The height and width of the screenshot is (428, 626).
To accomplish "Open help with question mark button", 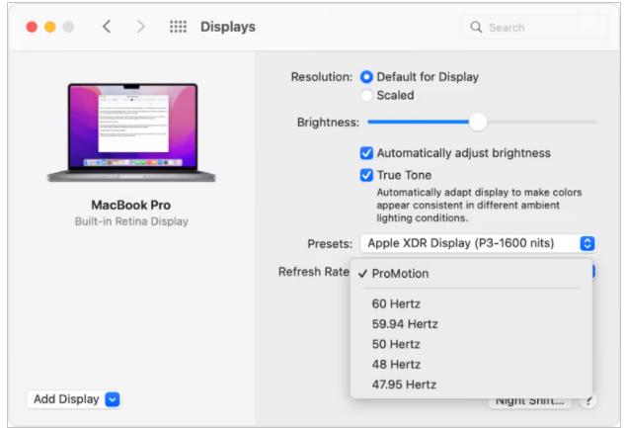I will click(x=588, y=401).
